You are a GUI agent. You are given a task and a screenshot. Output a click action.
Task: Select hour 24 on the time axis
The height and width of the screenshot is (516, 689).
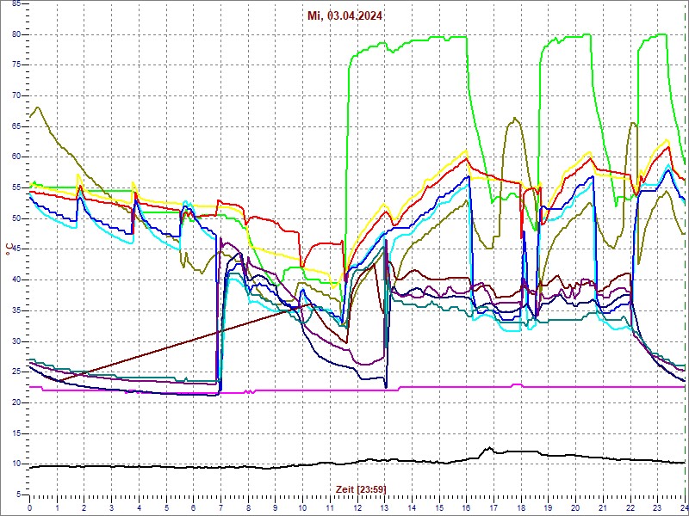[x=683, y=507]
